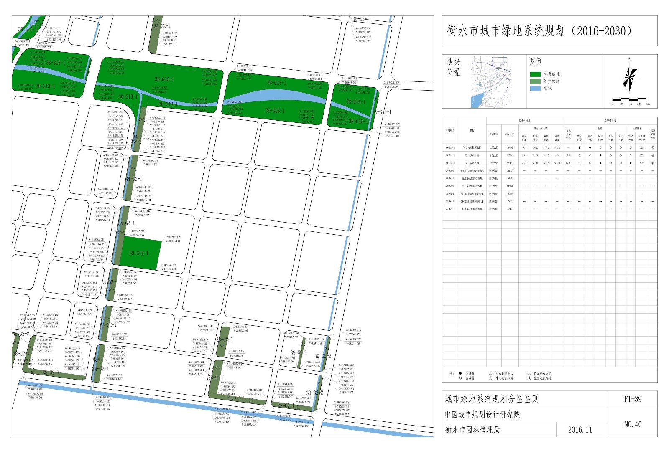
Task: Click the hollow circle beside 宜设置 in notes
Action: [460, 378]
